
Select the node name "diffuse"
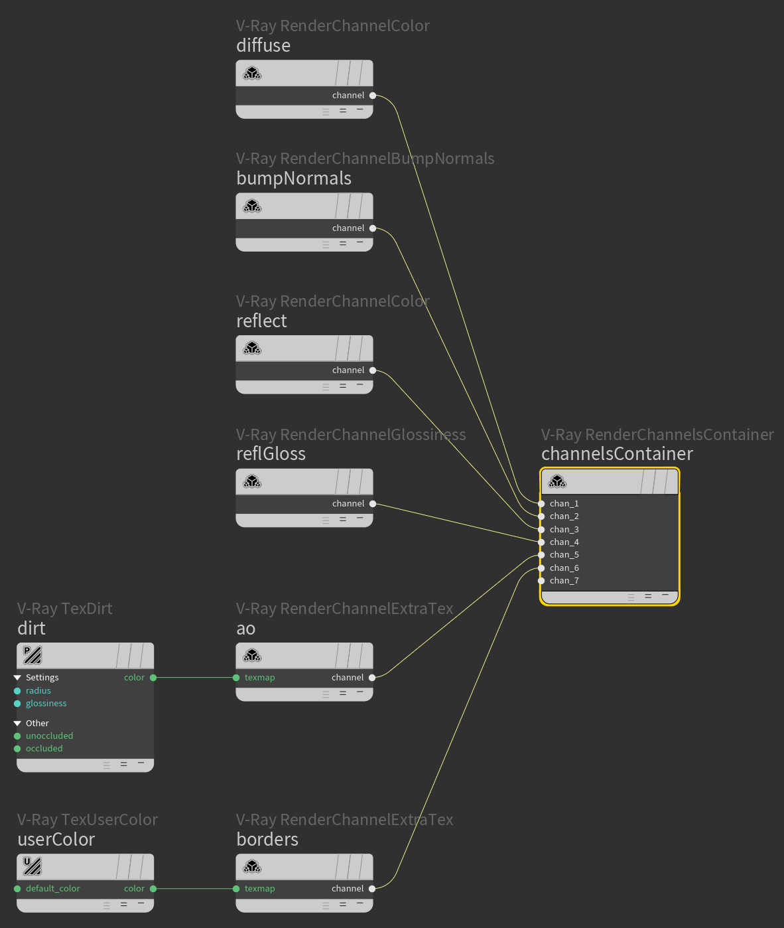tap(263, 45)
